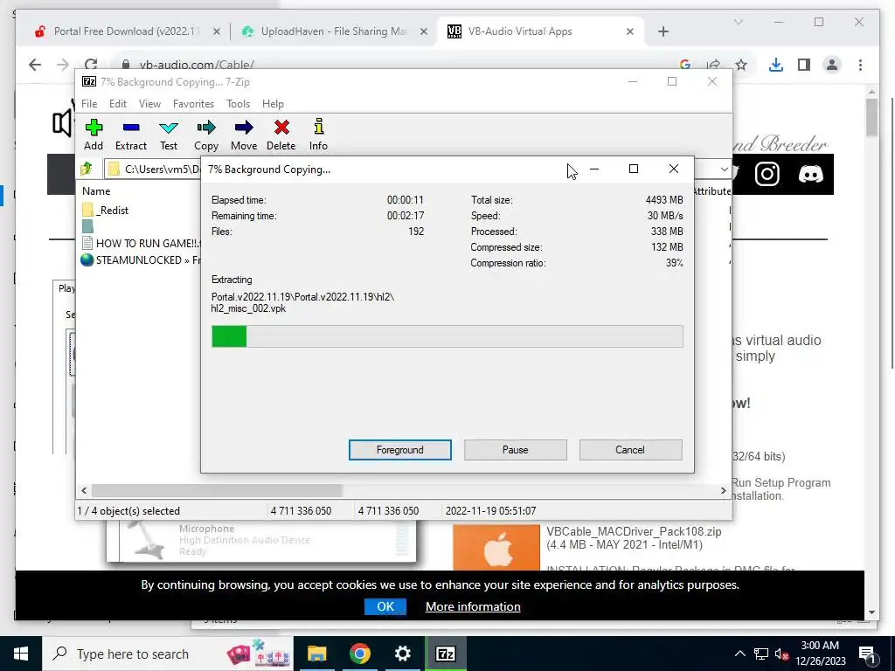Screen dimensions: 895x671
Task: Click Chrome page vertical scrollbar thumb
Action: pos(871,118)
